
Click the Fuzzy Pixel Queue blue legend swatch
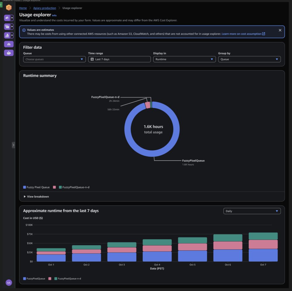pyautogui.click(x=25, y=187)
